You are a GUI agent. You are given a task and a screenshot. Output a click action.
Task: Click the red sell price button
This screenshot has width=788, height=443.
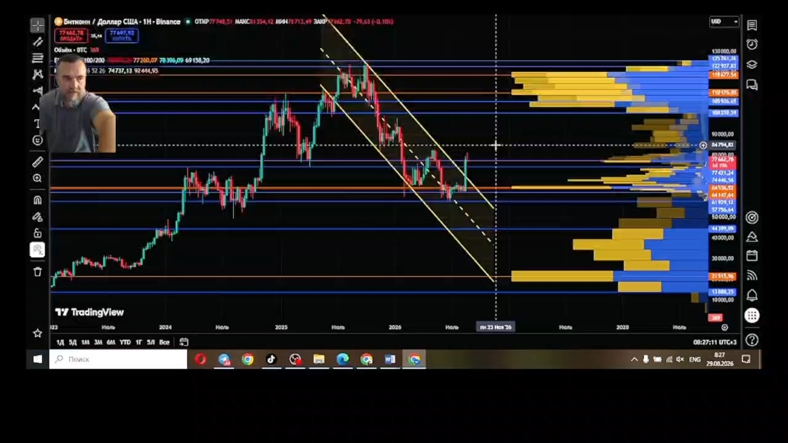coord(71,36)
